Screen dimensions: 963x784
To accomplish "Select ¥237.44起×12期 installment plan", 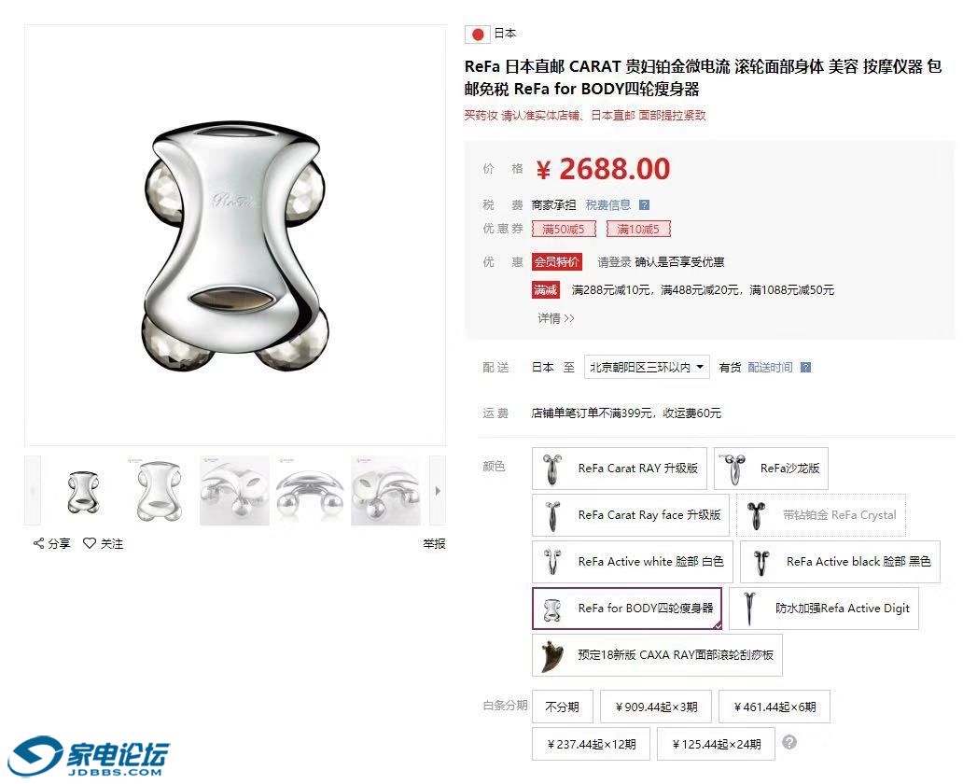I will tap(592, 744).
